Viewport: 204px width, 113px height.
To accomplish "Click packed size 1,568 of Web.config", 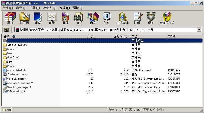I will [125, 91].
